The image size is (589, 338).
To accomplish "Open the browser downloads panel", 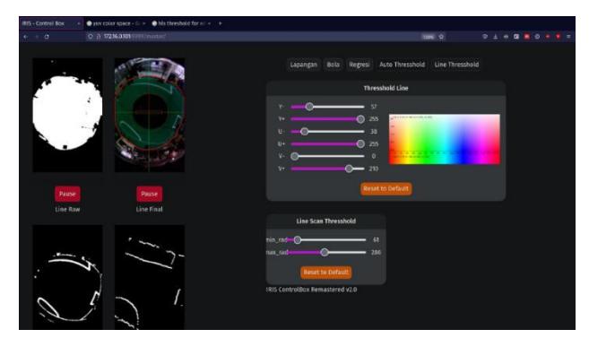I will [x=495, y=37].
